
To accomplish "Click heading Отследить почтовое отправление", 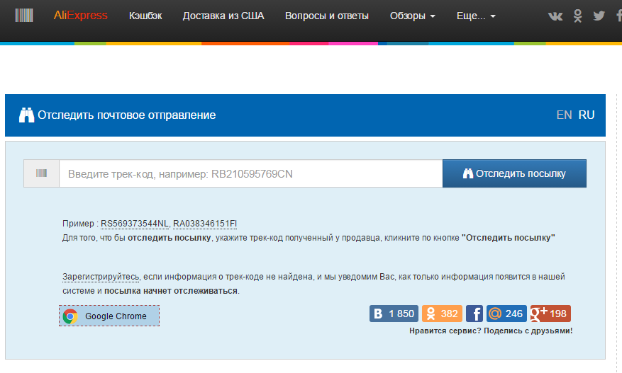I will [x=126, y=115].
